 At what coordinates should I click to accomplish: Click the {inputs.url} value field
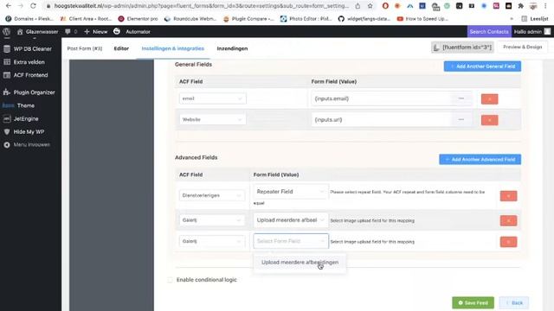coord(381,120)
